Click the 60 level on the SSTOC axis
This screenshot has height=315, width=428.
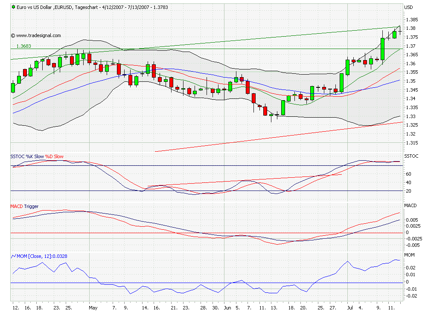409,174
